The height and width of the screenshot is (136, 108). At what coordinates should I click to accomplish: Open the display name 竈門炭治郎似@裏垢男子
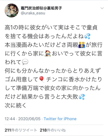point(41,8)
